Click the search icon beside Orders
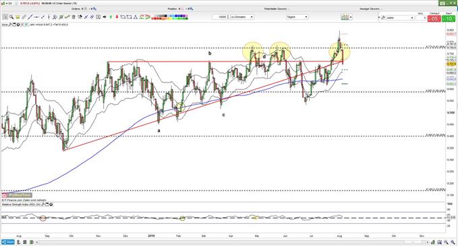 (94, 9)
